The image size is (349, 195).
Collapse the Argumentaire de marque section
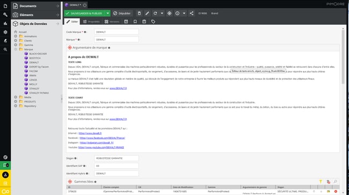tap(70, 48)
